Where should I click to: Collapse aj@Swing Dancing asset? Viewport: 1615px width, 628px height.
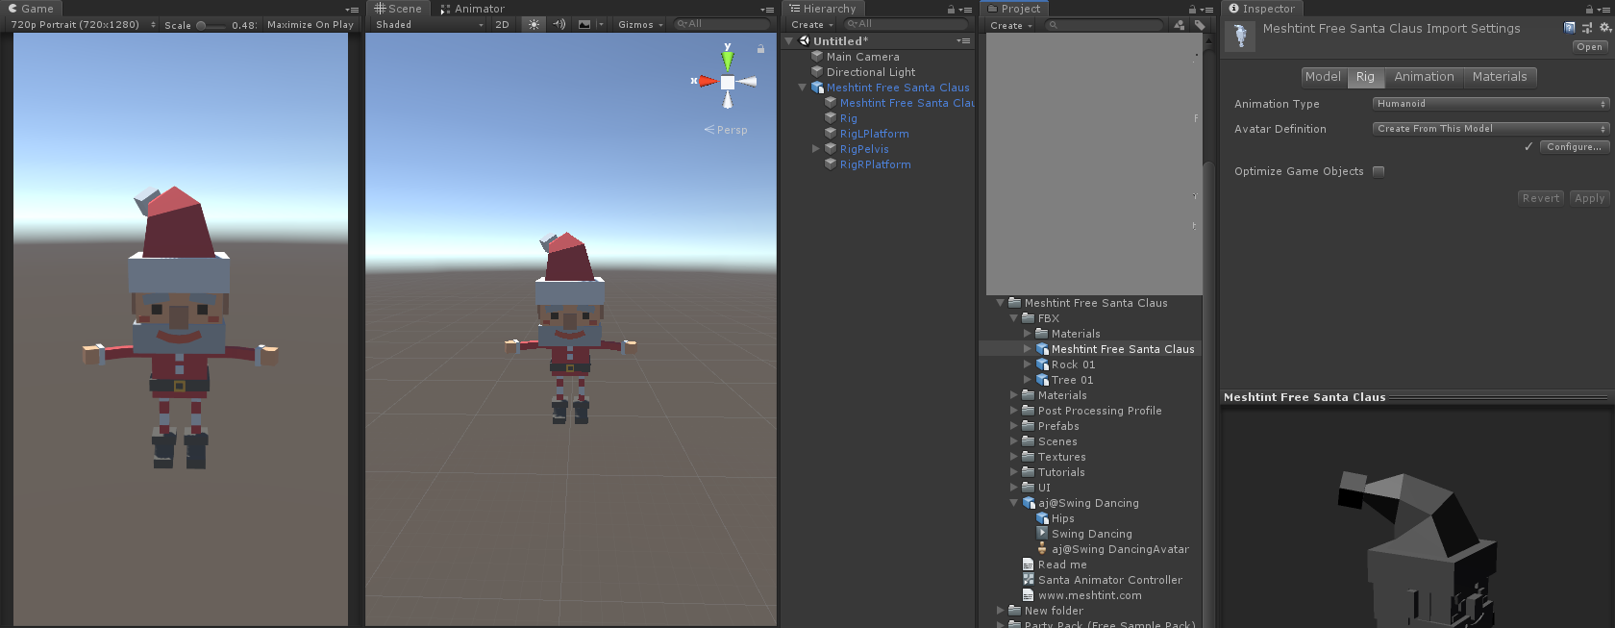(1014, 503)
